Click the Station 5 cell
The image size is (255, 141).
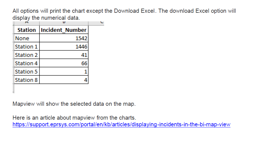(27, 72)
